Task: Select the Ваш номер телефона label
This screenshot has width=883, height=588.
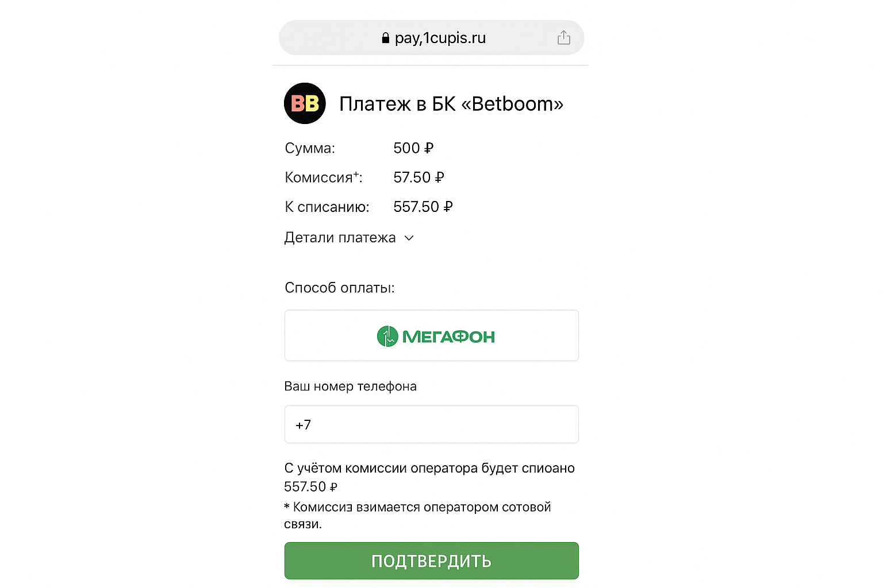Action: [351, 386]
